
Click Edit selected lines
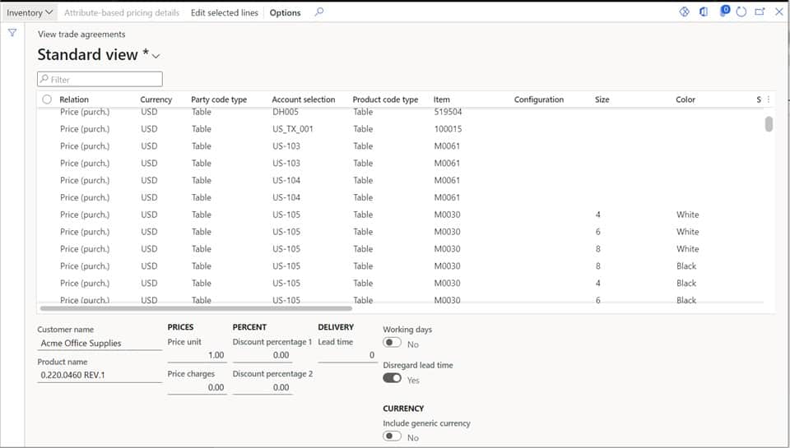224,12
